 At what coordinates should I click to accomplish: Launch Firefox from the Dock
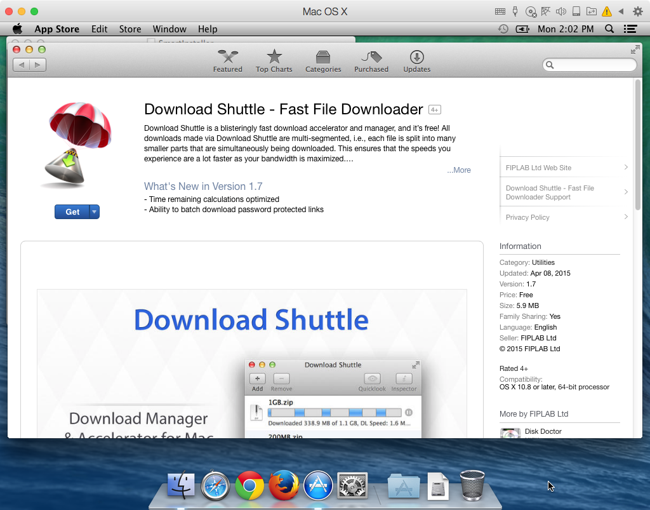point(284,485)
